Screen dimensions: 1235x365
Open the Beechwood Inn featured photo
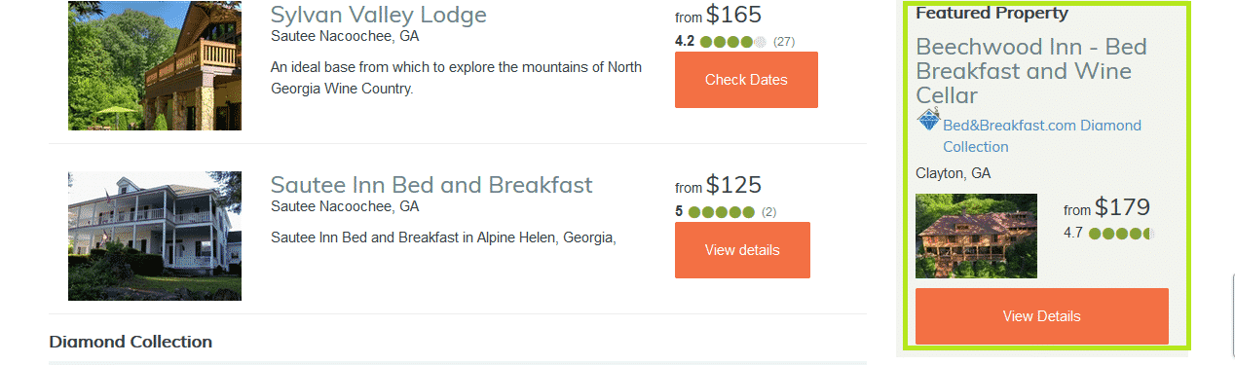tap(976, 236)
